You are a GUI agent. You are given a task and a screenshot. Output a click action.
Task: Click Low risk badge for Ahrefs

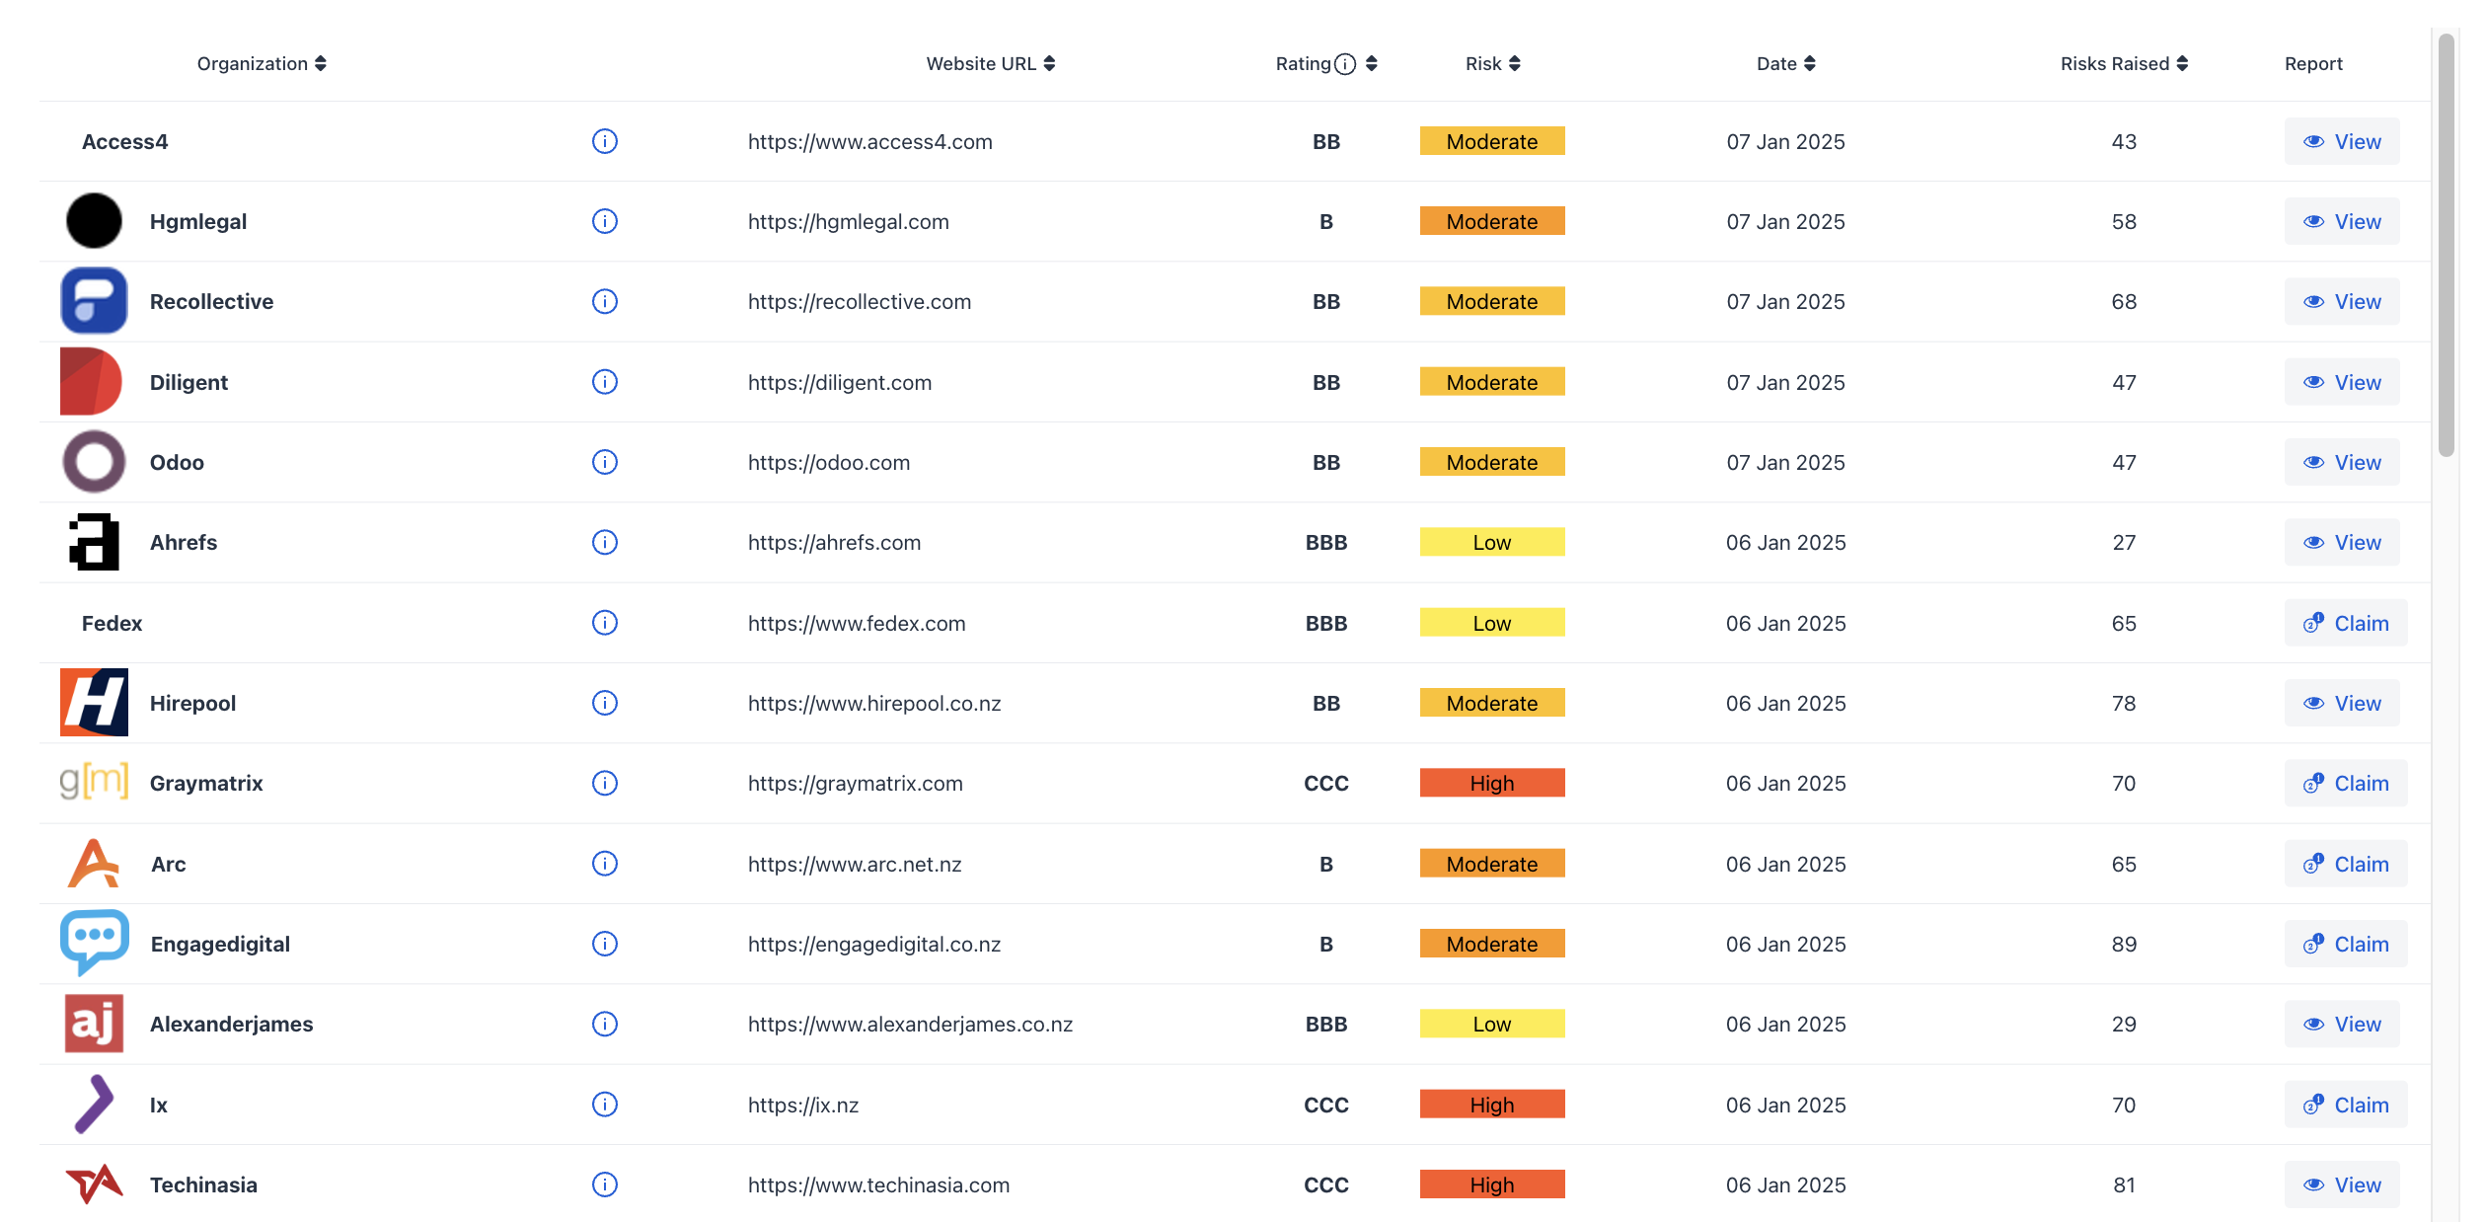point(1492,542)
